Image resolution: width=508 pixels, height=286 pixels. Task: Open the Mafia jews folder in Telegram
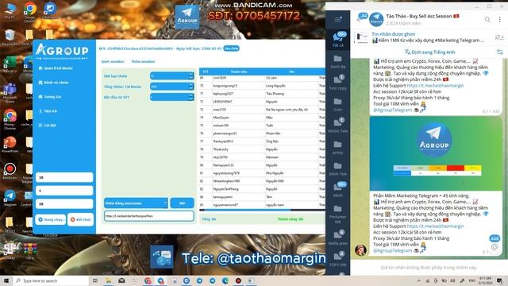click(x=337, y=237)
